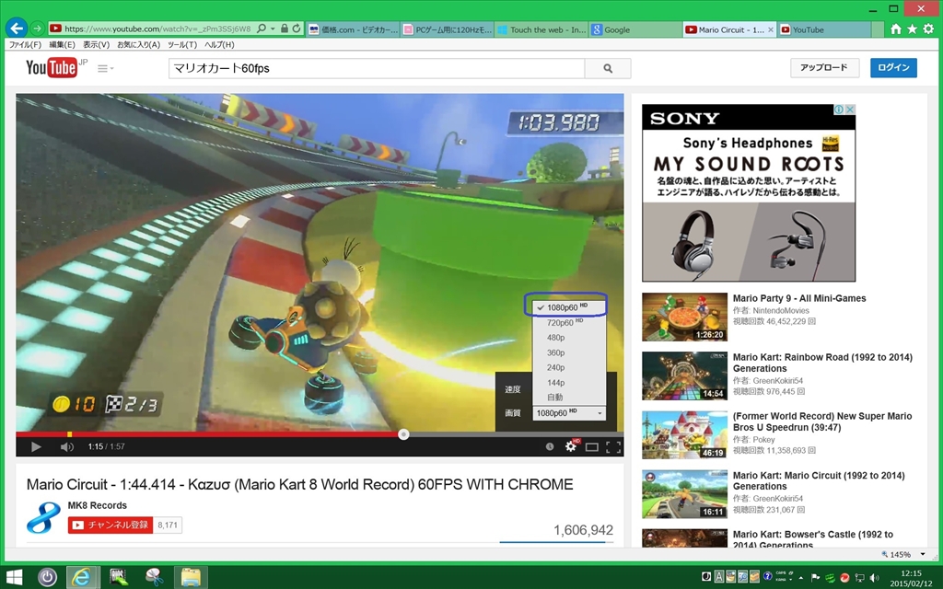Viewport: 943px width, 589px height.
Task: Select 144p quality option
Action: pos(569,383)
